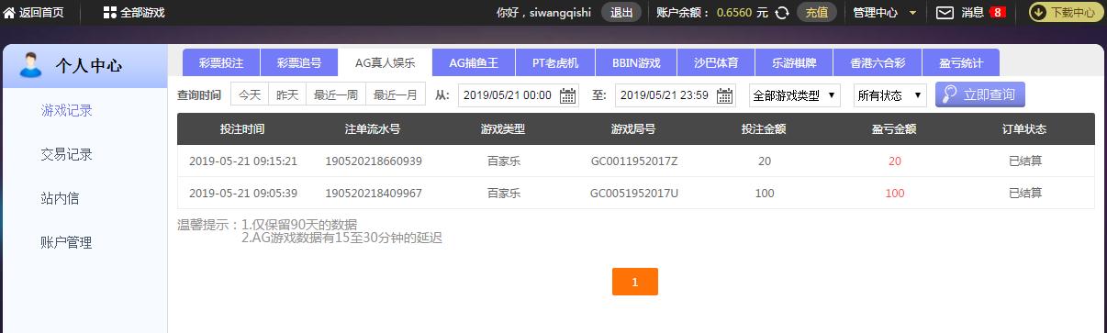1107x333 pixels.
Task: Open the 消息 envelope icon
Action: (x=945, y=13)
